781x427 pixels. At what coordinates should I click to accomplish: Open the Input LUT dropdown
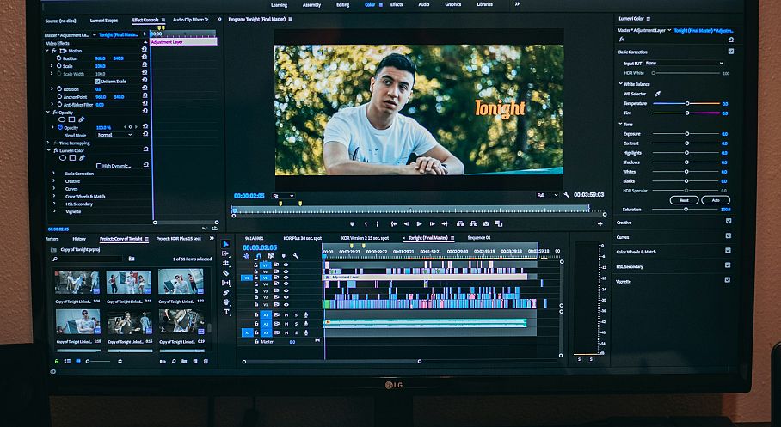pyautogui.click(x=684, y=64)
